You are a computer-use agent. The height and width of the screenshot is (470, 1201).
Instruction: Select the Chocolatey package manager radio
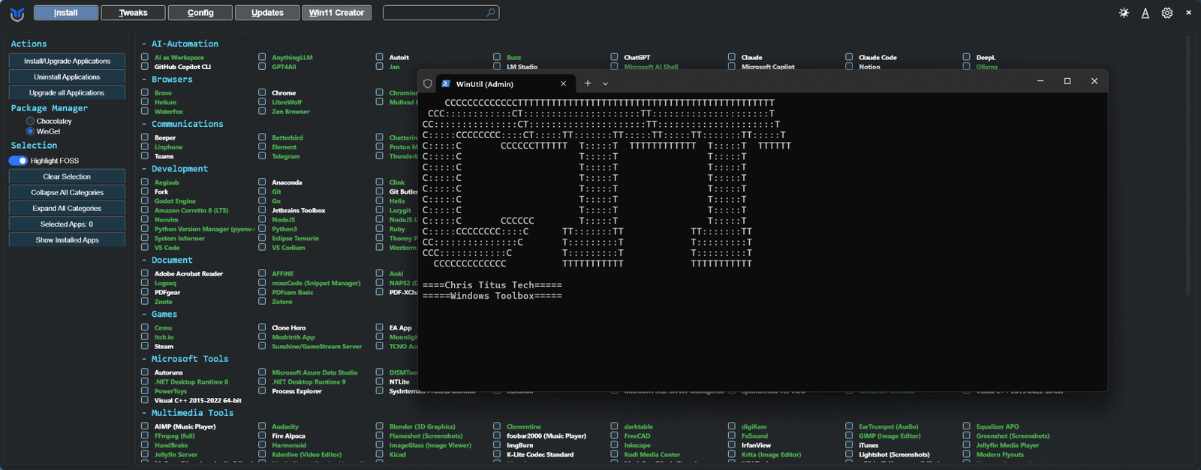30,121
